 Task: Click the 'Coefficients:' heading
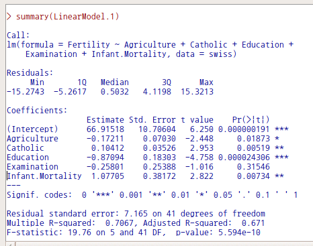tap(37, 111)
